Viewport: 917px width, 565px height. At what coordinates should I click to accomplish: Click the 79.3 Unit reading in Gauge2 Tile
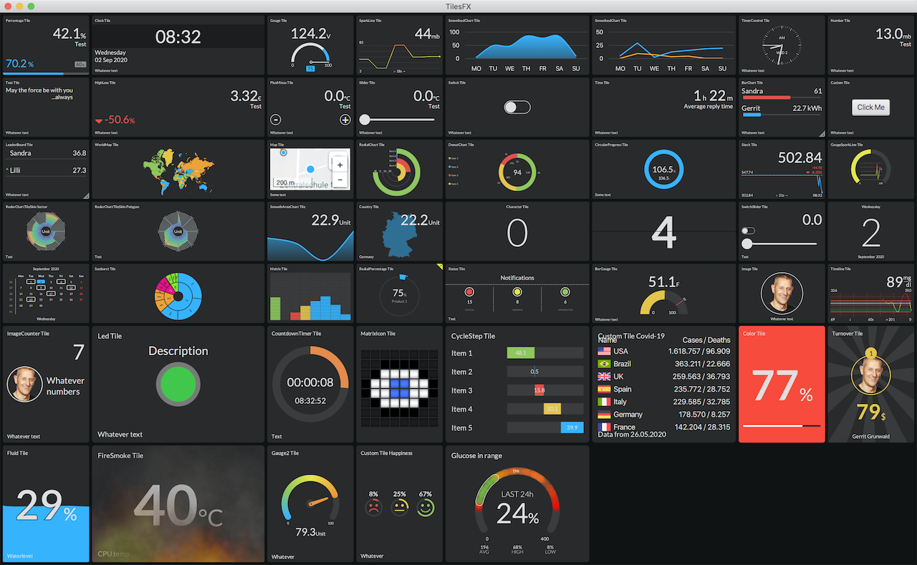pos(310,532)
